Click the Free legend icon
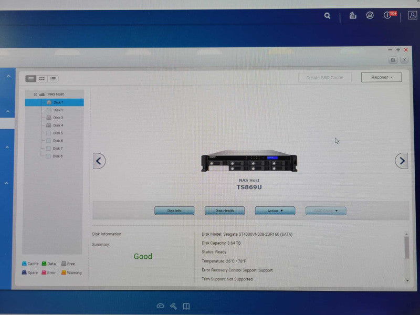This screenshot has width=420, height=315. click(64, 264)
